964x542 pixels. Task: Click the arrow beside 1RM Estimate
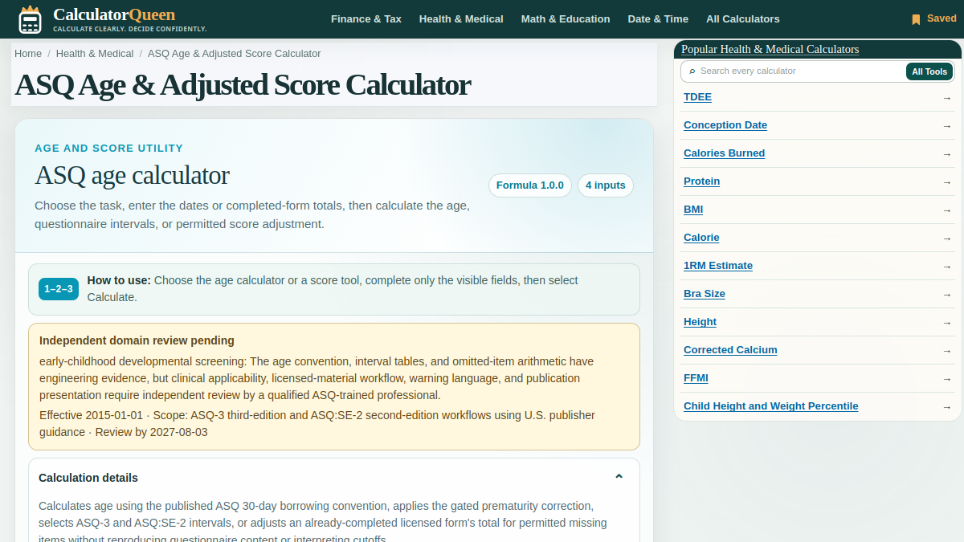[947, 267]
